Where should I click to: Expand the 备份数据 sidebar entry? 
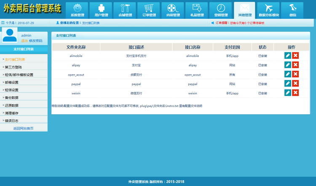pos(12,97)
